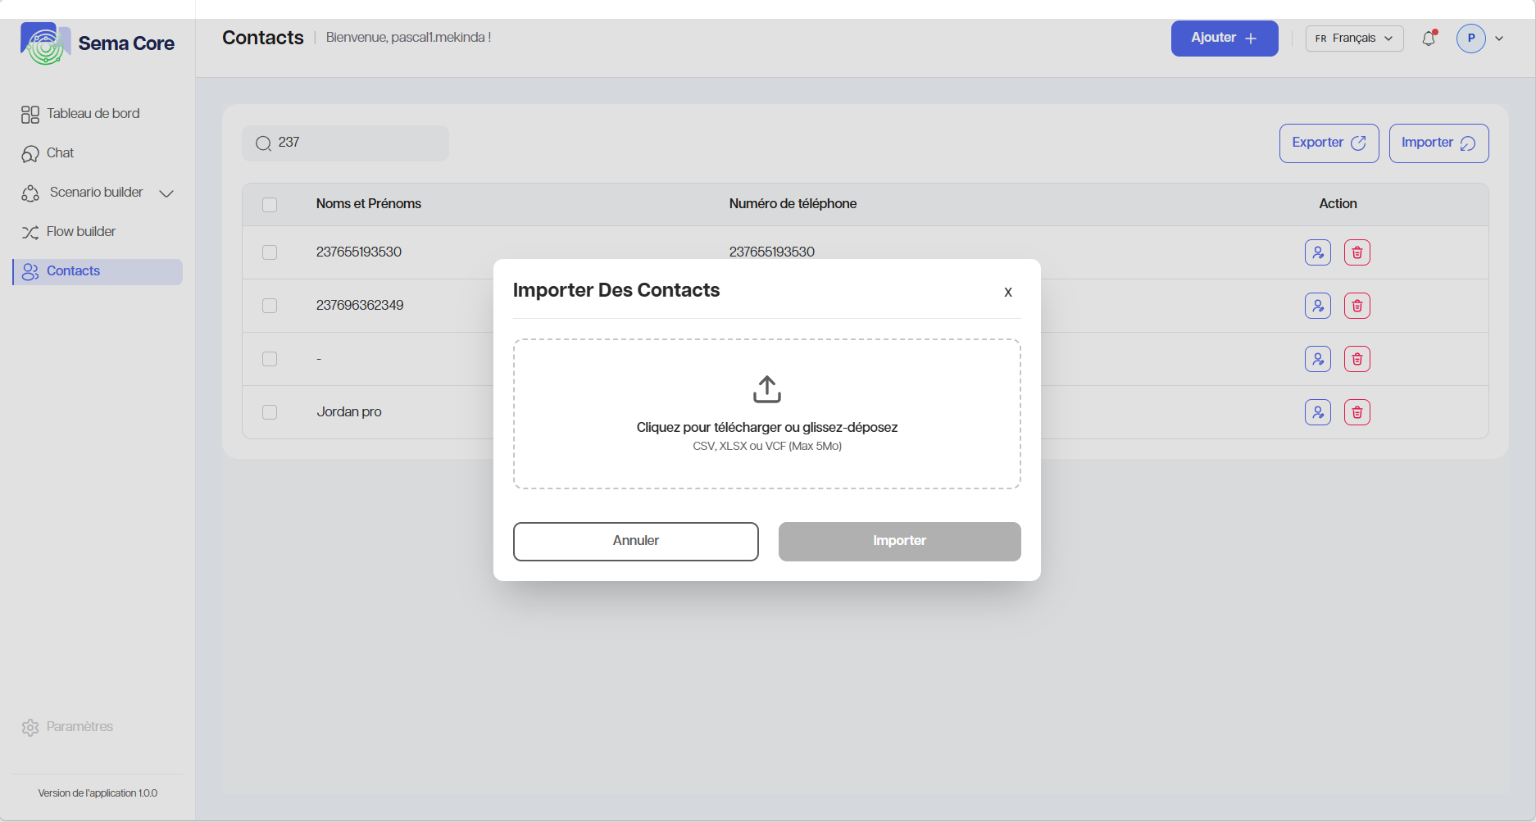Go to Tableau de bord
The height and width of the screenshot is (822, 1536).
click(93, 114)
